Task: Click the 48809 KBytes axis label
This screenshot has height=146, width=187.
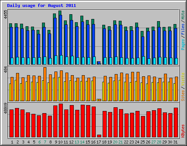Action: point(5,108)
